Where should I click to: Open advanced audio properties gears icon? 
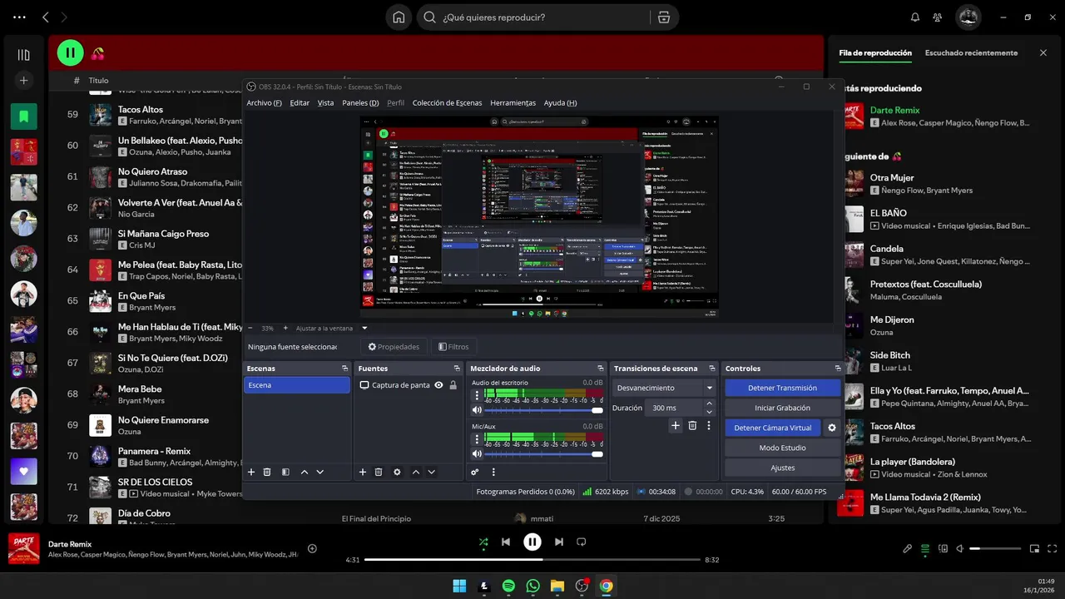[475, 472]
